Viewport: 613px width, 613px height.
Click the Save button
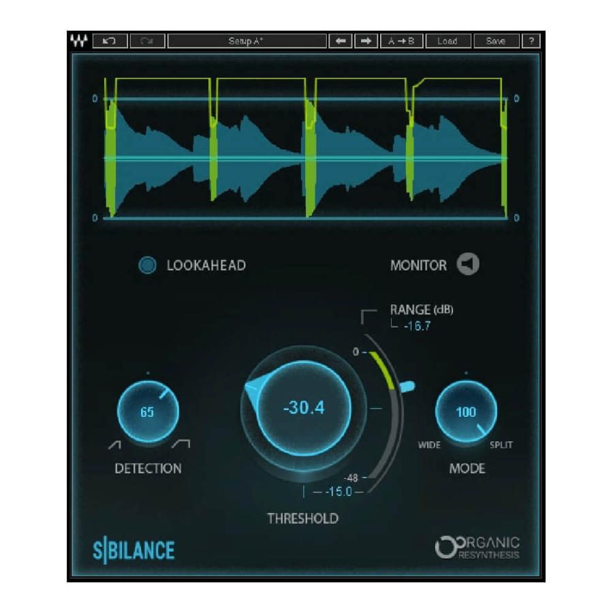[x=497, y=42]
